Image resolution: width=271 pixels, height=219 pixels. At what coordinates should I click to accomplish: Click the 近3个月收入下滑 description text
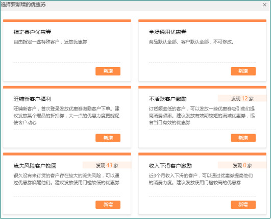pyautogui.click(x=201, y=179)
